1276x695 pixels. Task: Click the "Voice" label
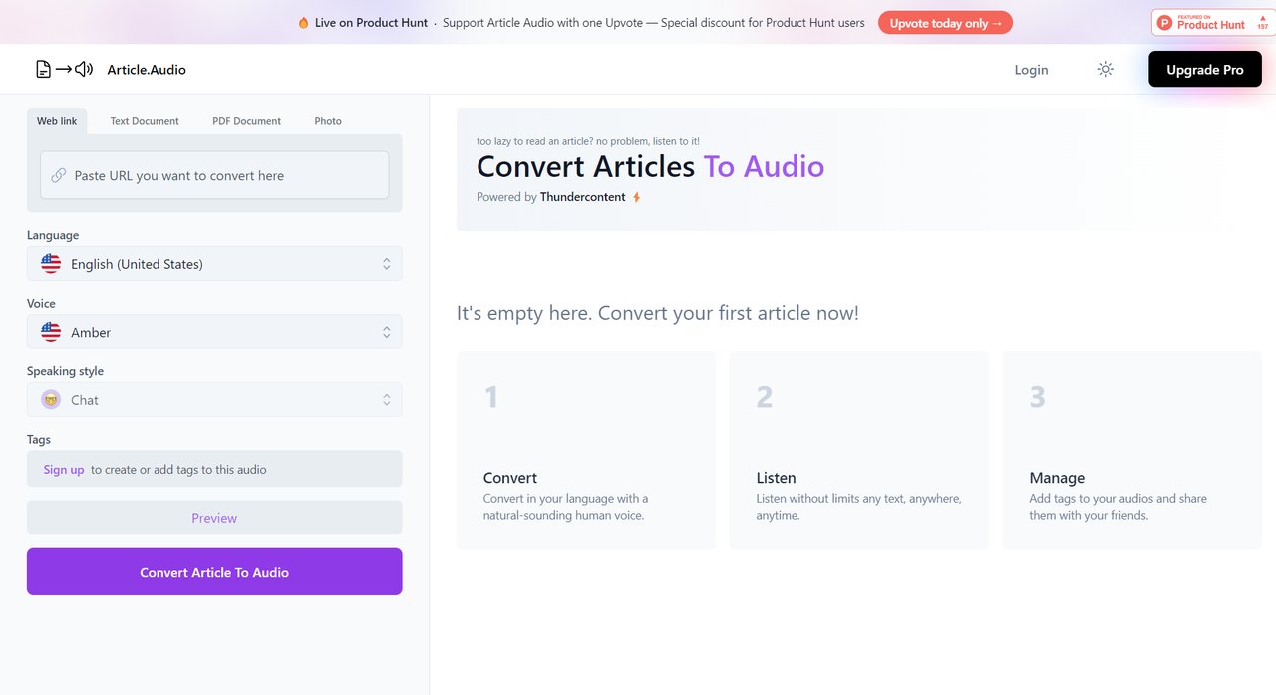tap(41, 303)
